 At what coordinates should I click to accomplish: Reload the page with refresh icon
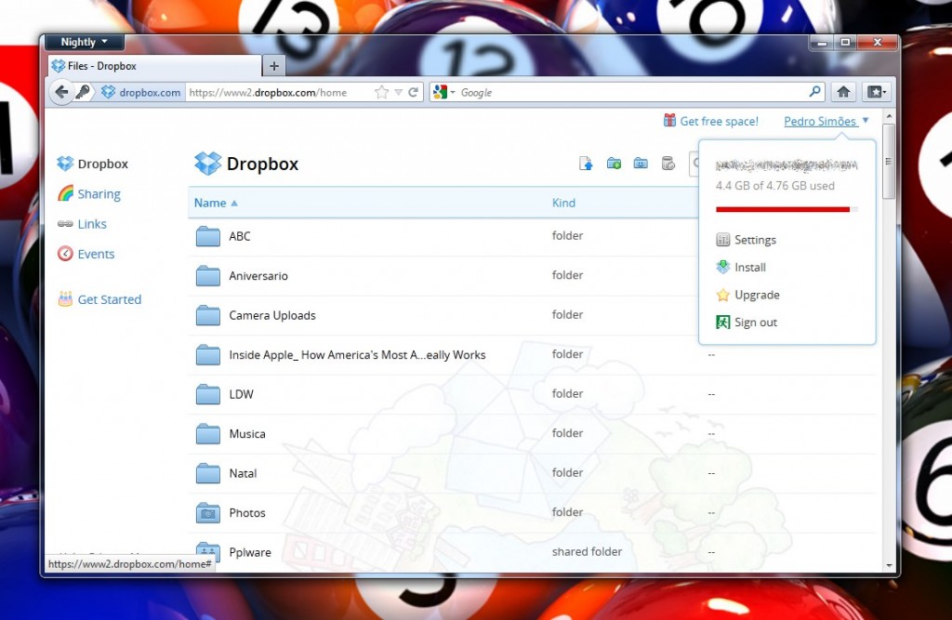pos(414,92)
